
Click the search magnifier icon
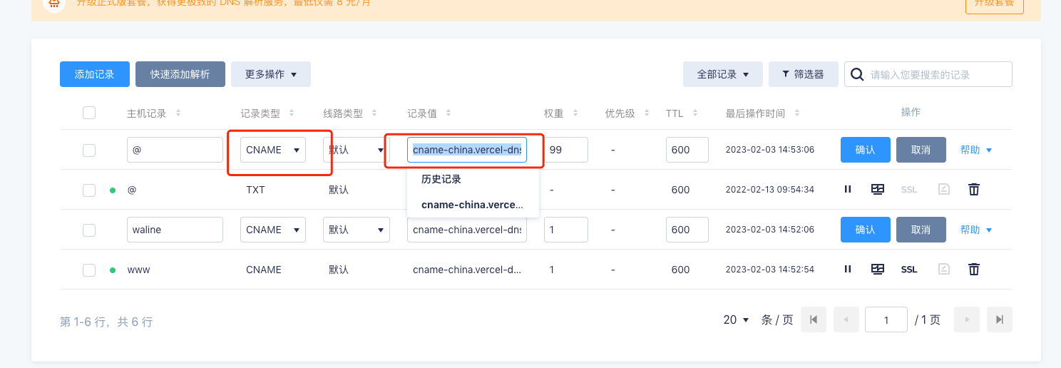(x=858, y=74)
